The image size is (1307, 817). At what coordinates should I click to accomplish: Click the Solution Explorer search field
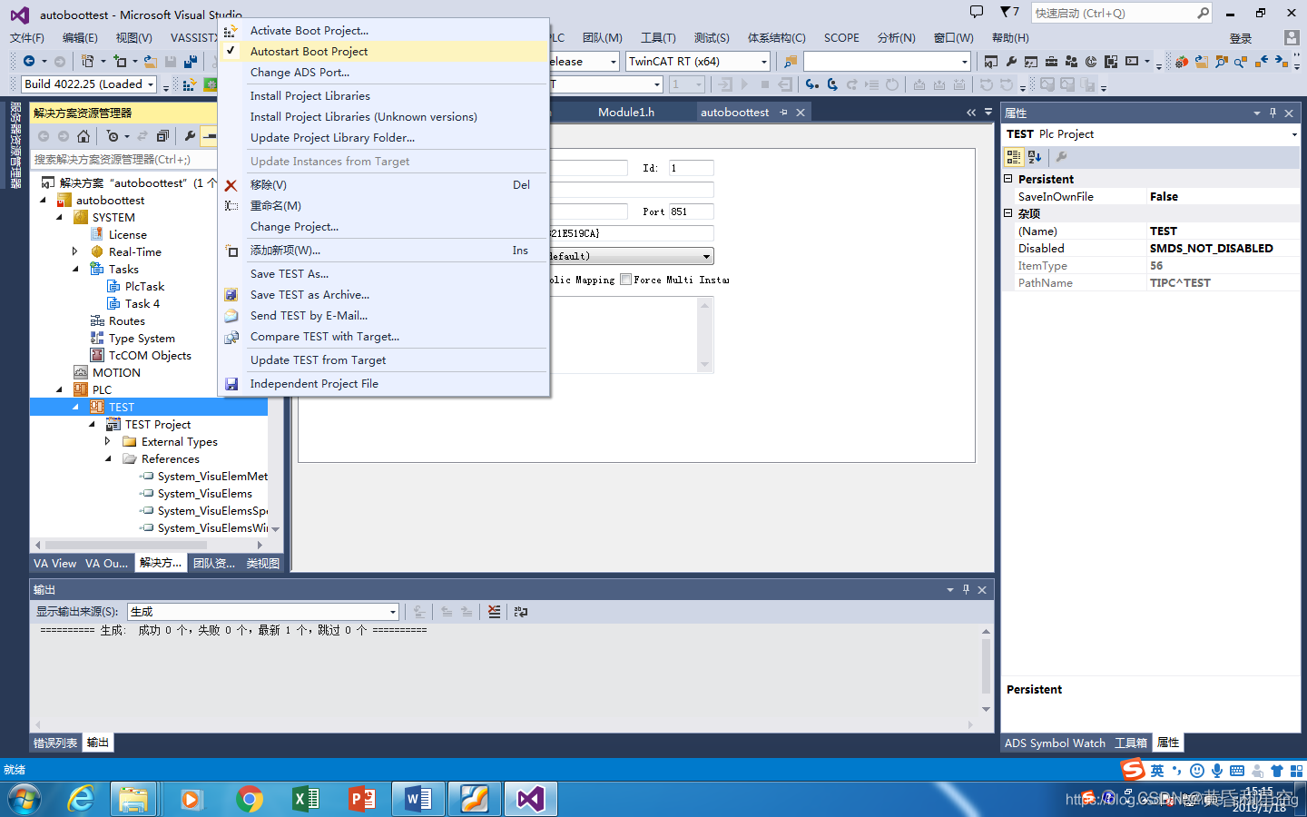(x=123, y=159)
